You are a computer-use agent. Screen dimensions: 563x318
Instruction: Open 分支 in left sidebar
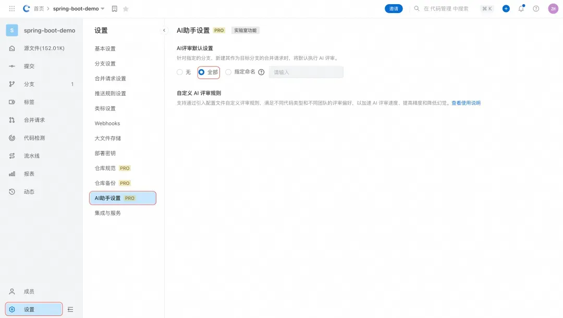(29, 84)
